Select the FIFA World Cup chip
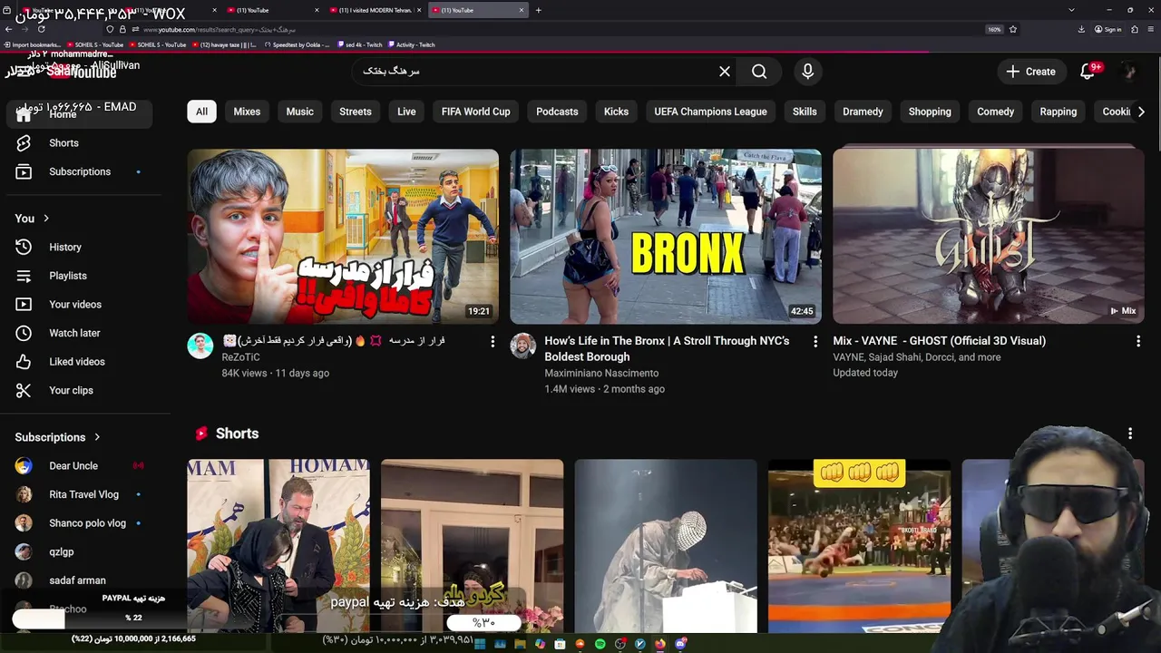Screen dimensions: 1161x653 click(x=475, y=112)
